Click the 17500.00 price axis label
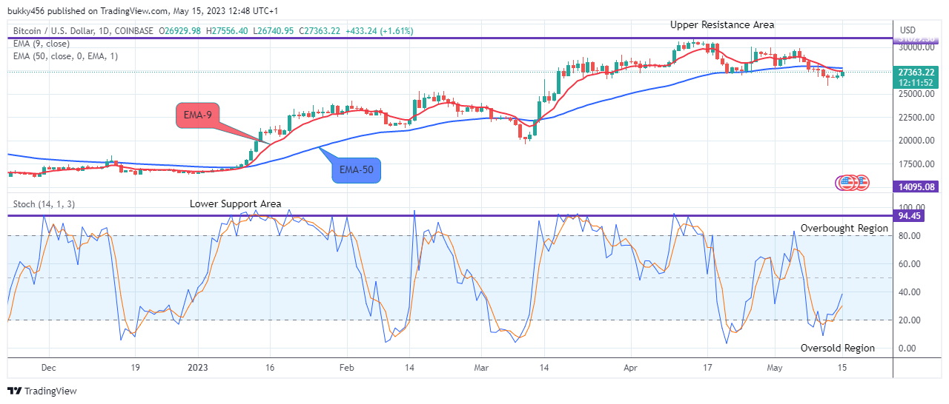This screenshot has width=949, height=404. (x=916, y=164)
